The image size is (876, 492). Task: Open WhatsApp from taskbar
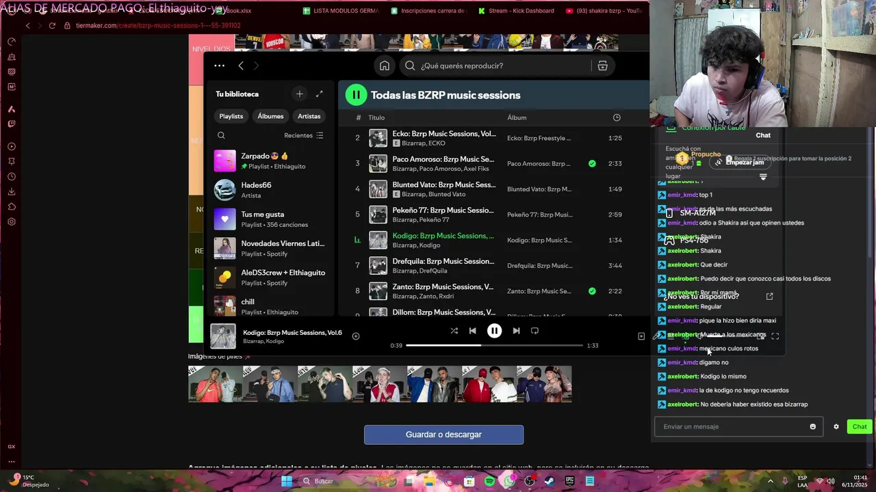509,481
